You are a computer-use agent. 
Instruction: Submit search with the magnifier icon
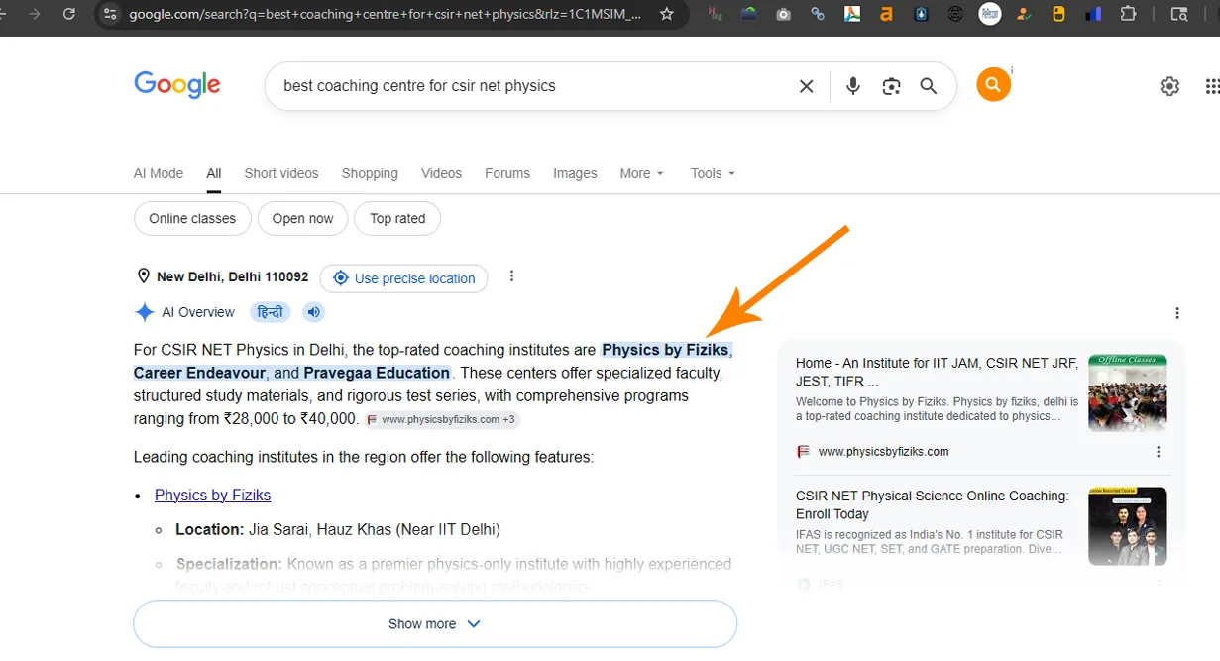point(929,86)
